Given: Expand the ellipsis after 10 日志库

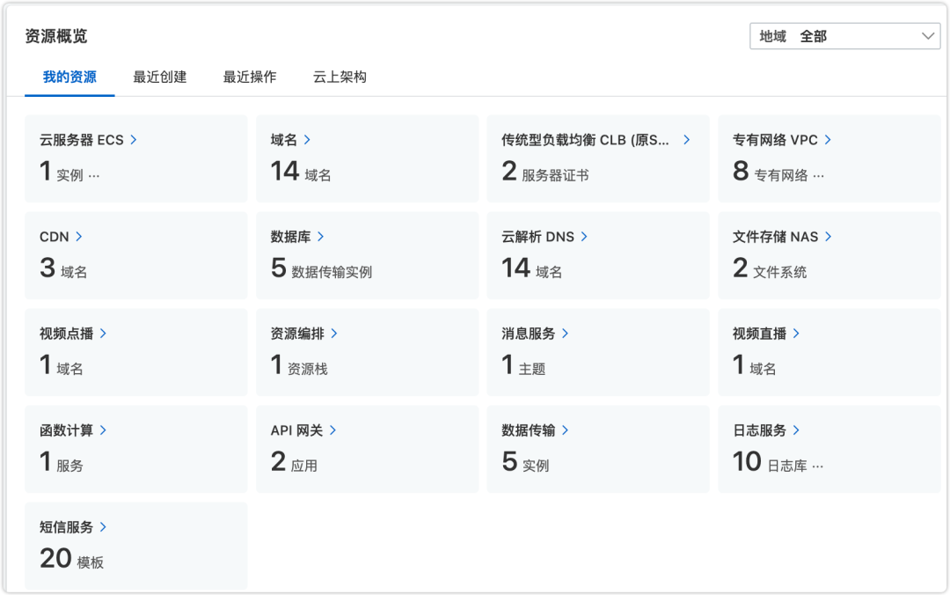Looking at the screenshot, I should click(x=818, y=466).
